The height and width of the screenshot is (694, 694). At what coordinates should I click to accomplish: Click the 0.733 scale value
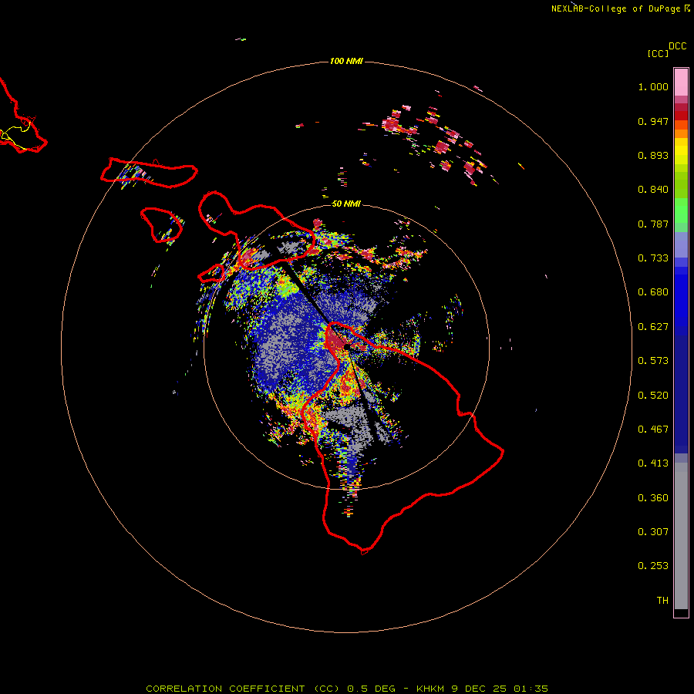click(653, 258)
